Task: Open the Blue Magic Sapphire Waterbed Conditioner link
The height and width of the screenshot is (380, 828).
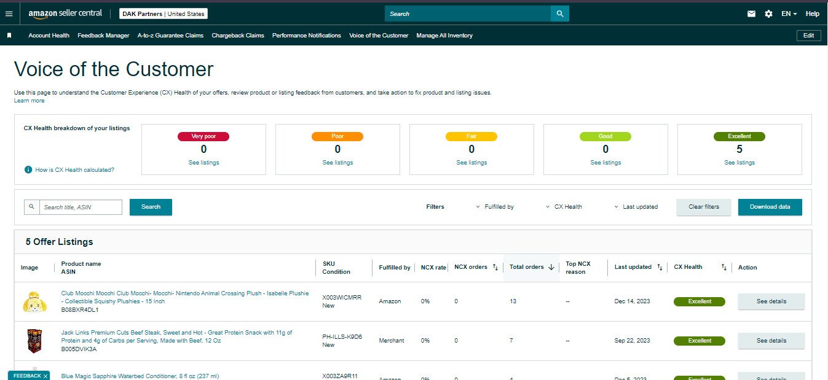Action: pyautogui.click(x=140, y=376)
